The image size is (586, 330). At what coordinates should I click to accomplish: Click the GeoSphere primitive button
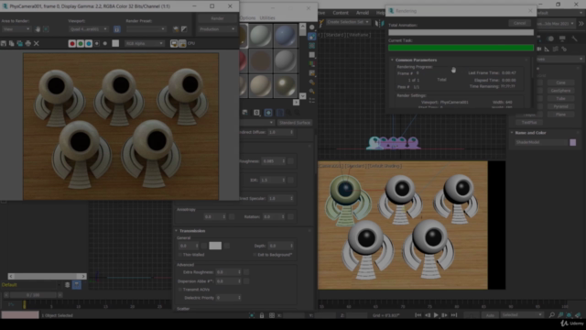click(560, 91)
